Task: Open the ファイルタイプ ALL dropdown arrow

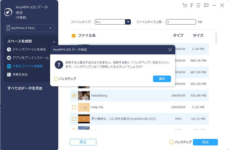Action: click(x=128, y=22)
